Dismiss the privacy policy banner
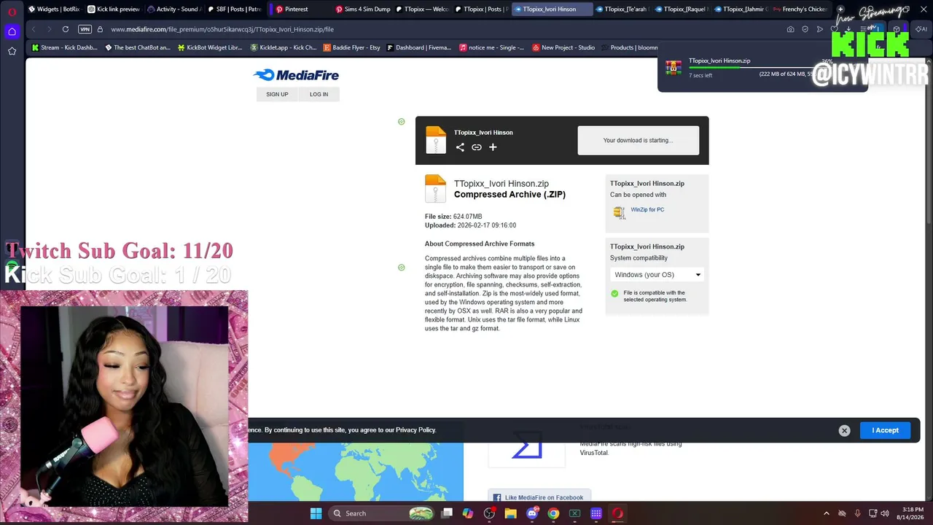This screenshot has height=525, width=933. point(844,430)
